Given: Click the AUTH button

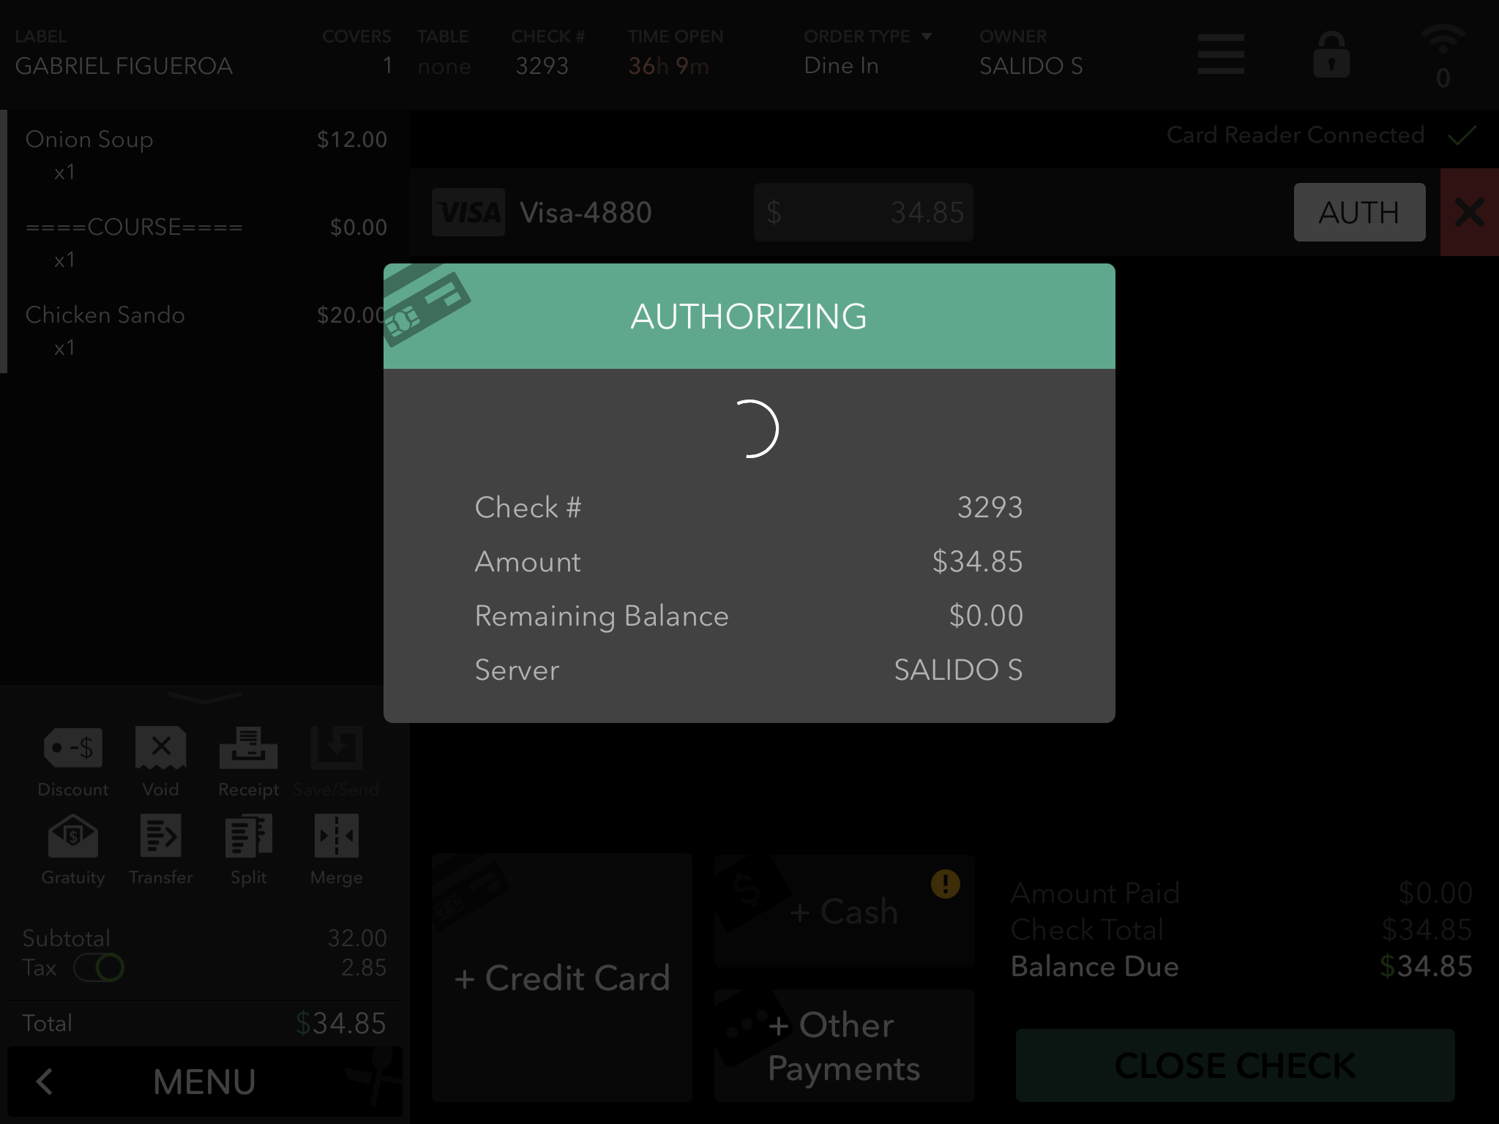Looking at the screenshot, I should click(1359, 212).
